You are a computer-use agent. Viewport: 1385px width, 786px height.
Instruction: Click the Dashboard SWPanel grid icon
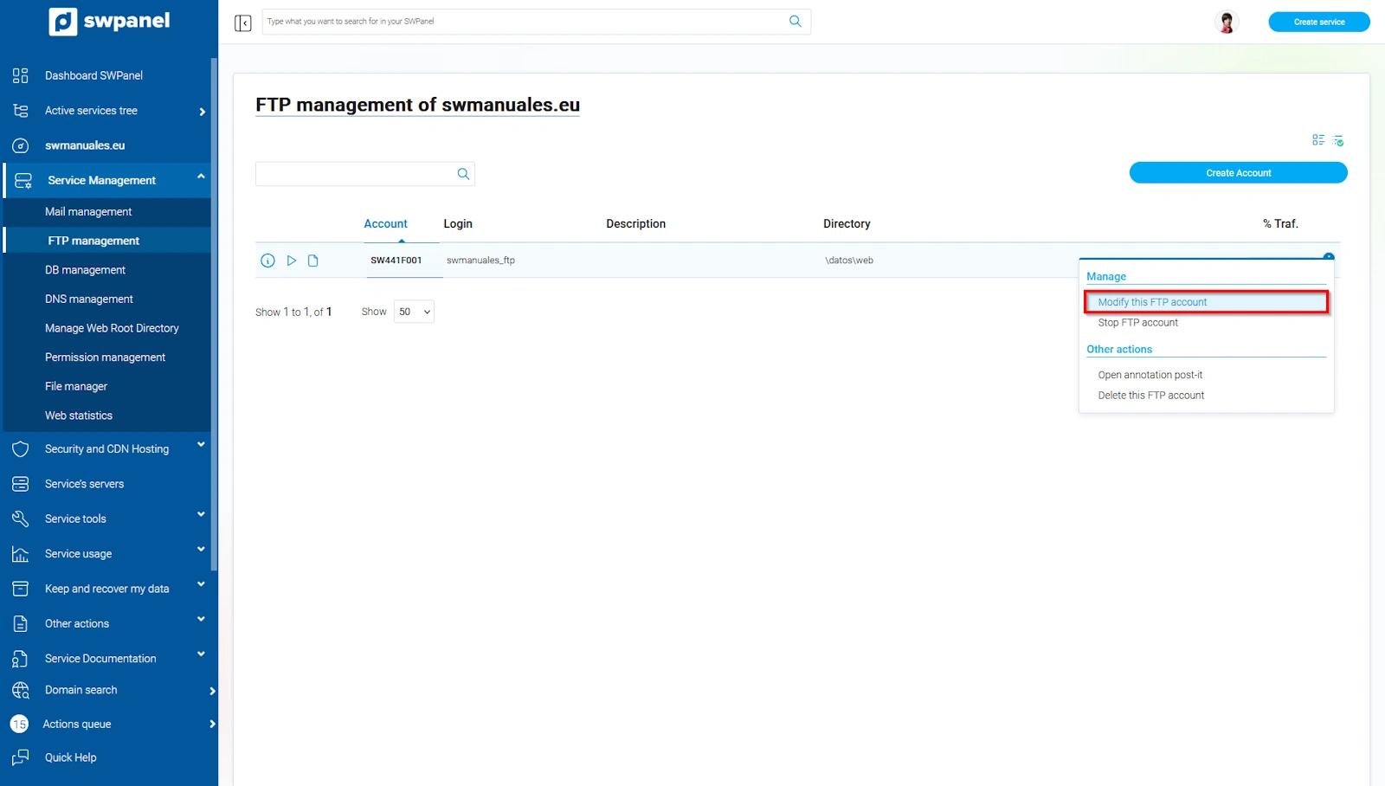coord(21,75)
